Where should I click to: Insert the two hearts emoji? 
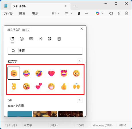(39, 86)
